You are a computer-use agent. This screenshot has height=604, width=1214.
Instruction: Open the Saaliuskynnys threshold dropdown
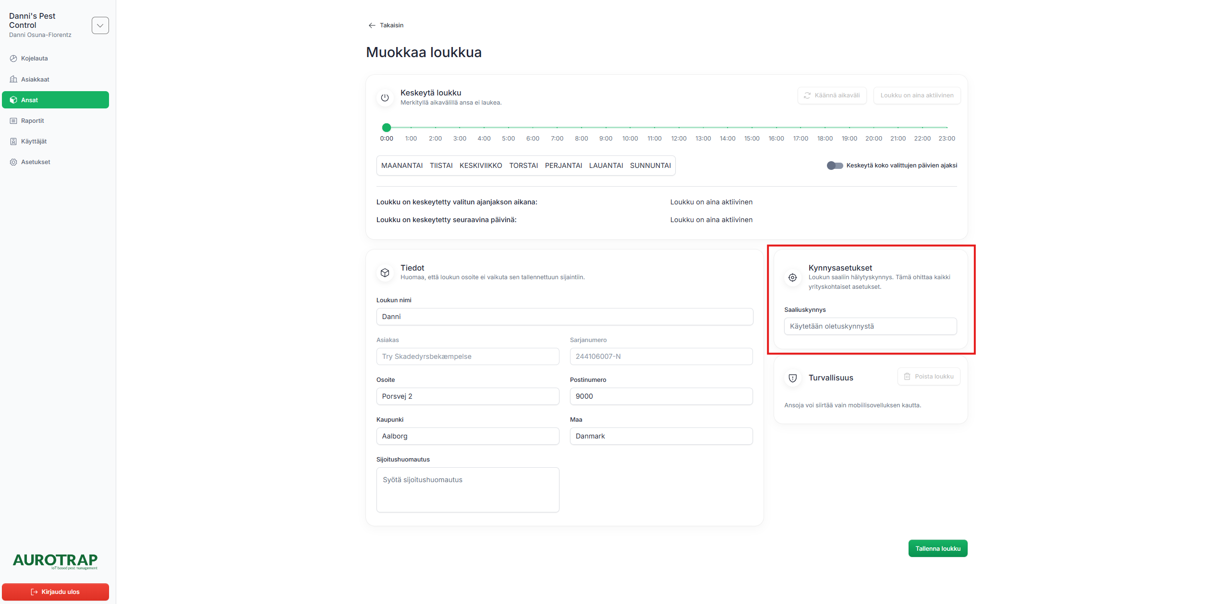click(870, 326)
